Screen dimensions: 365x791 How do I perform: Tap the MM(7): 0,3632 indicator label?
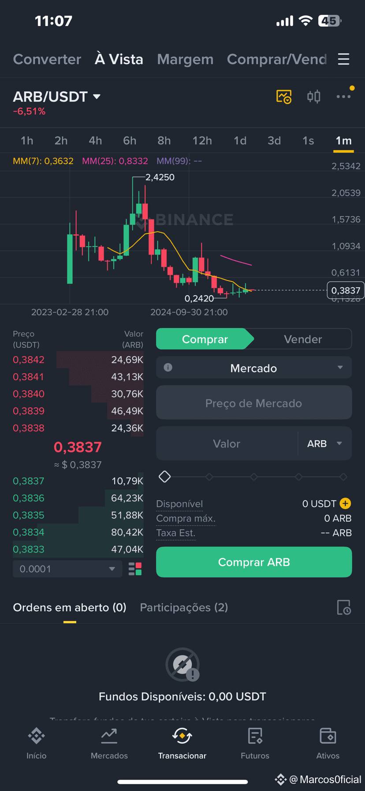point(43,161)
